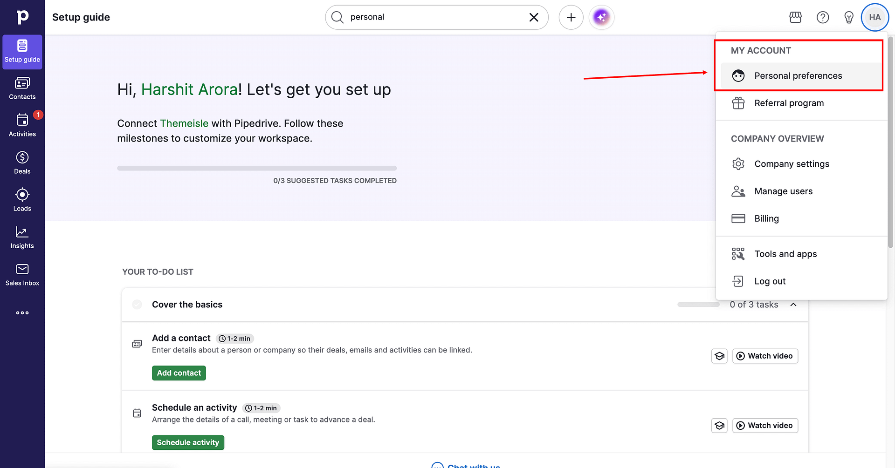The image size is (895, 468).
Task: Open Setup guide in the sidebar
Action: click(22, 52)
